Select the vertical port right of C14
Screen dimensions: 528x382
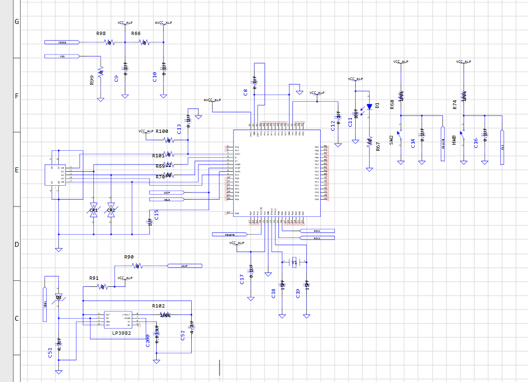(443, 144)
